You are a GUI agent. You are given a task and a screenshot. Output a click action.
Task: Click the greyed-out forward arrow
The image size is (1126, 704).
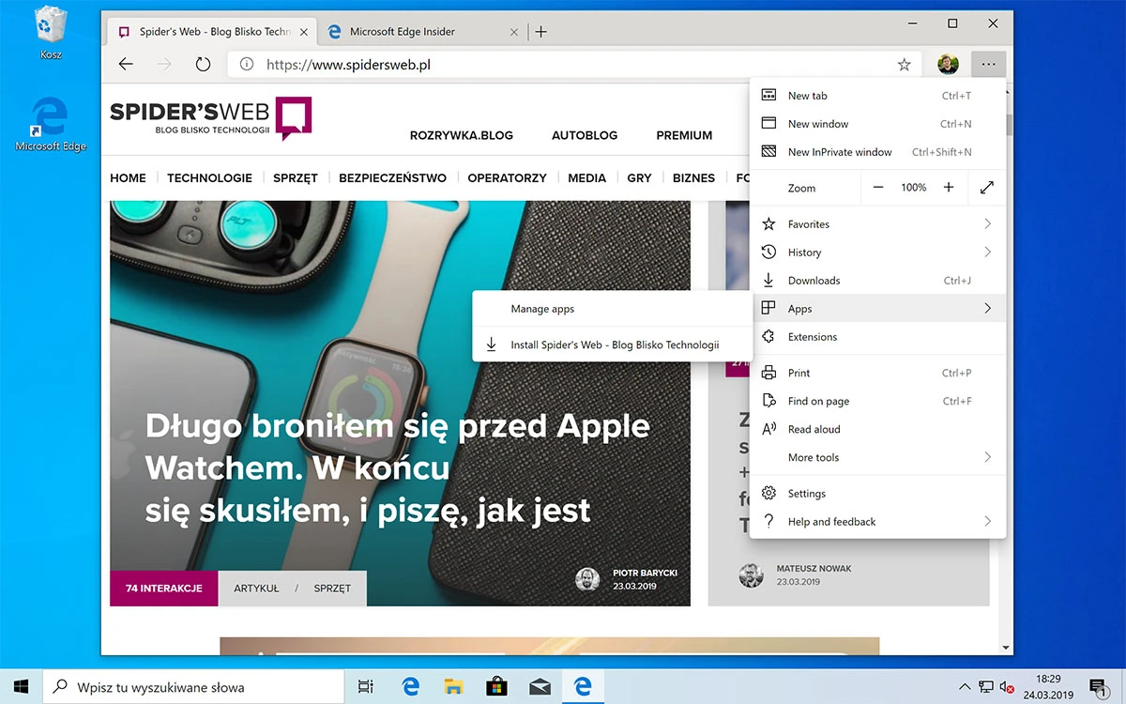[164, 65]
